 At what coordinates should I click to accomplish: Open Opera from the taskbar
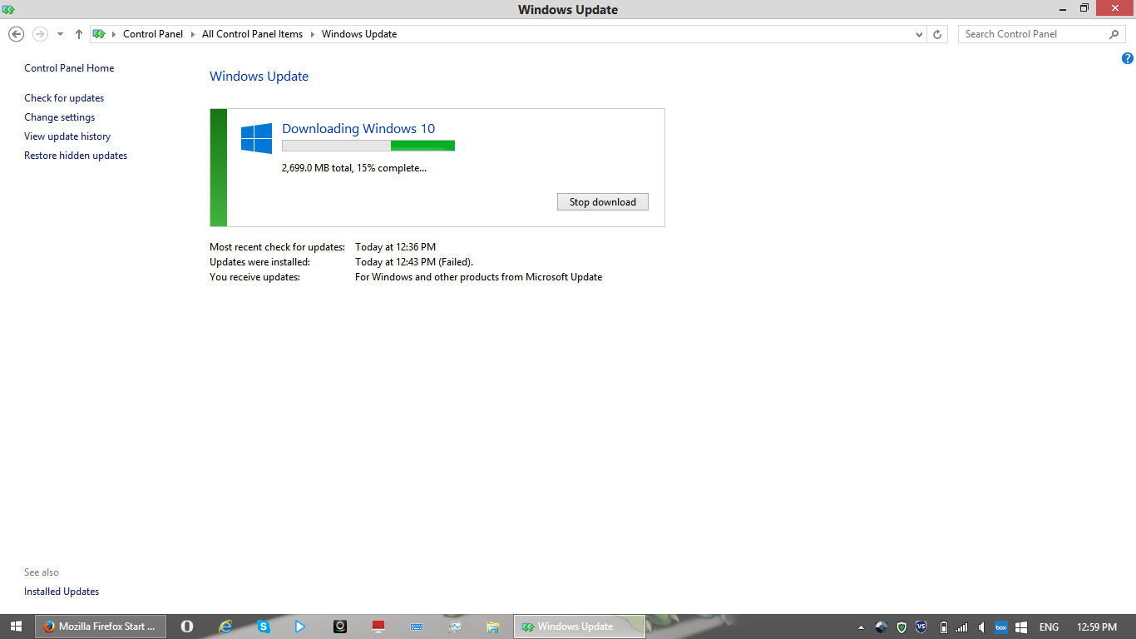point(187,627)
